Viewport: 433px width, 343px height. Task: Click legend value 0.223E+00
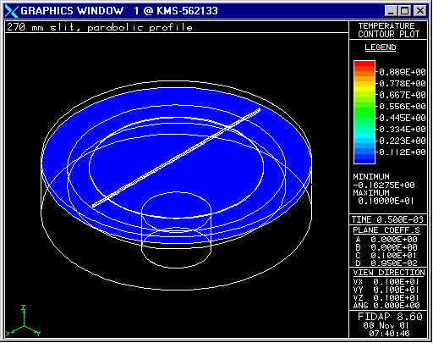[402, 141]
